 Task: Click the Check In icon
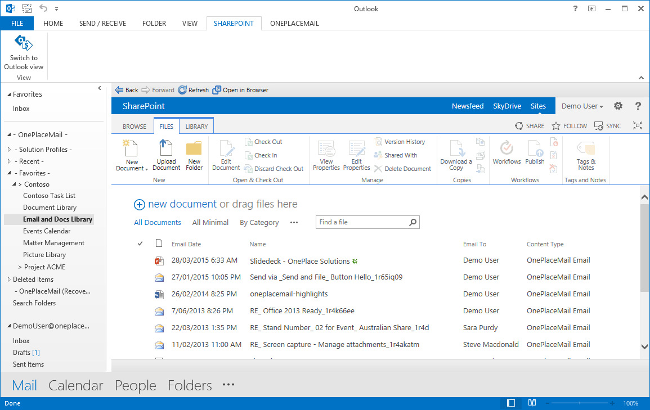click(x=248, y=155)
